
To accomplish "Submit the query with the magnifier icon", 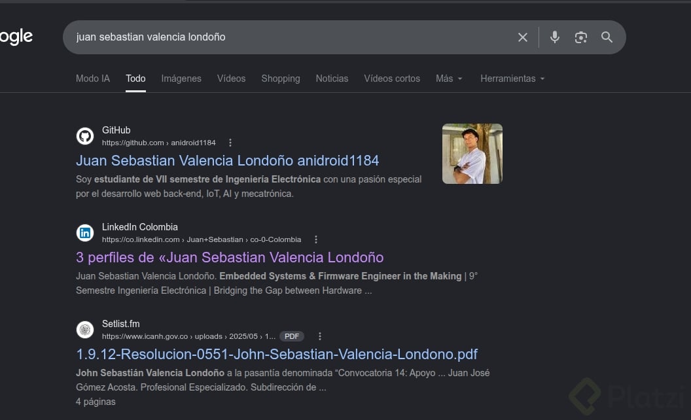I will pyautogui.click(x=607, y=37).
